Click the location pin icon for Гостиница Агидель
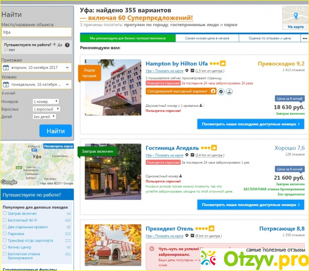 point(187,155)
